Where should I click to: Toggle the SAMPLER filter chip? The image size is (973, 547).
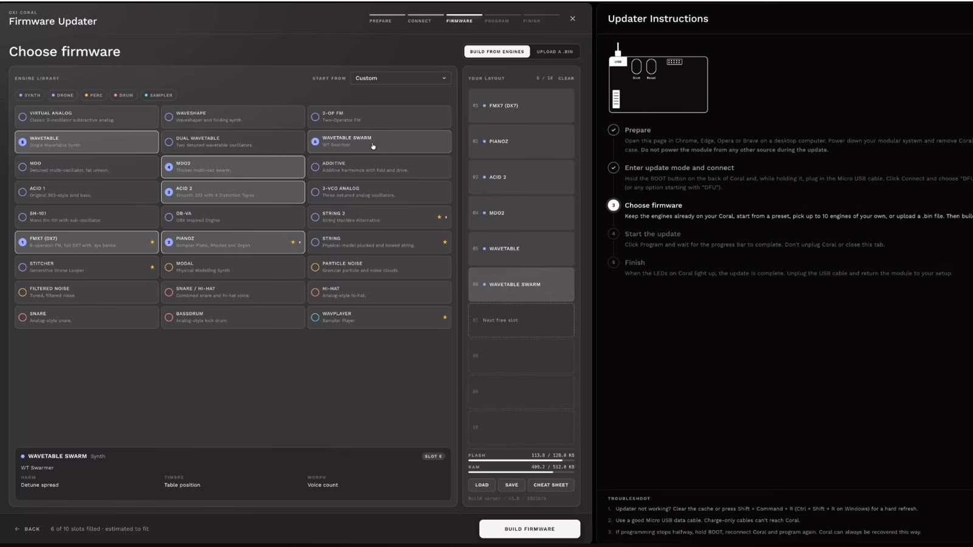coord(159,95)
